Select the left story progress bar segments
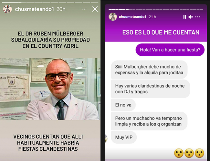Screen dimensions: 210x161 click(x=50, y=2)
